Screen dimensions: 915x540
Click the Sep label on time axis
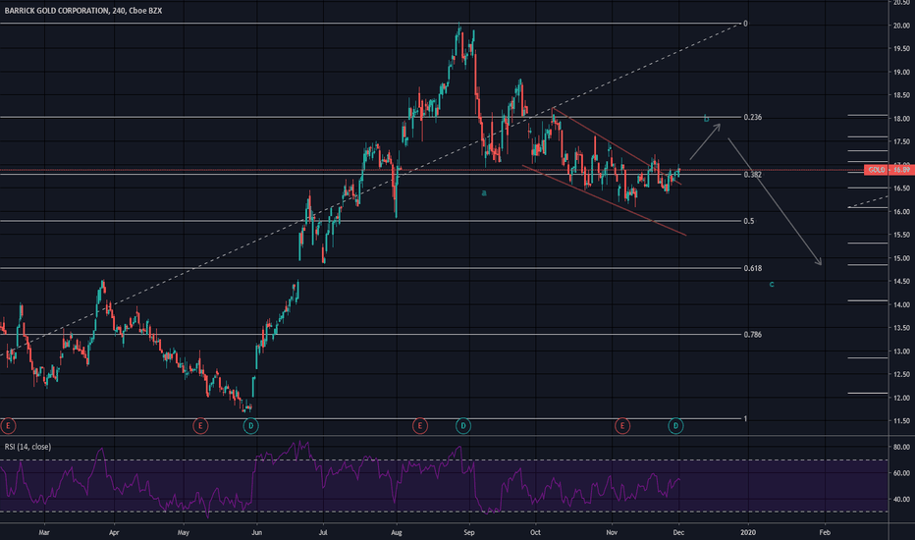coord(468,532)
